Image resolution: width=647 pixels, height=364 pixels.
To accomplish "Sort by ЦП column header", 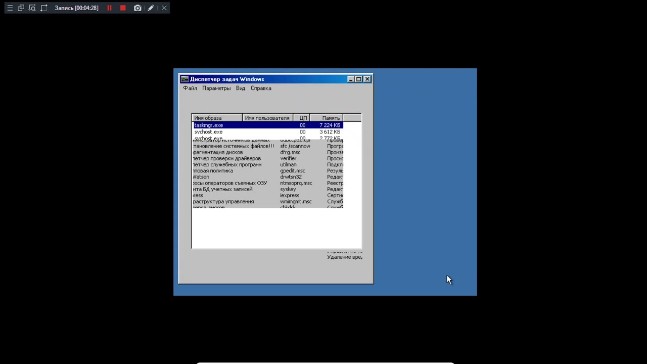I will (301, 118).
